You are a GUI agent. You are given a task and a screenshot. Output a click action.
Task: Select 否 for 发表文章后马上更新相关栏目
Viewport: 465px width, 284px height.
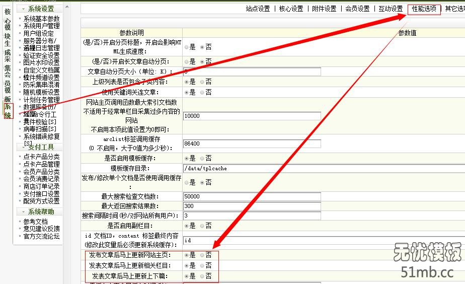coord(202,265)
